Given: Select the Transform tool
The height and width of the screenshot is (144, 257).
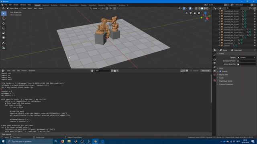Looking at the screenshot, I should pos(4,38).
